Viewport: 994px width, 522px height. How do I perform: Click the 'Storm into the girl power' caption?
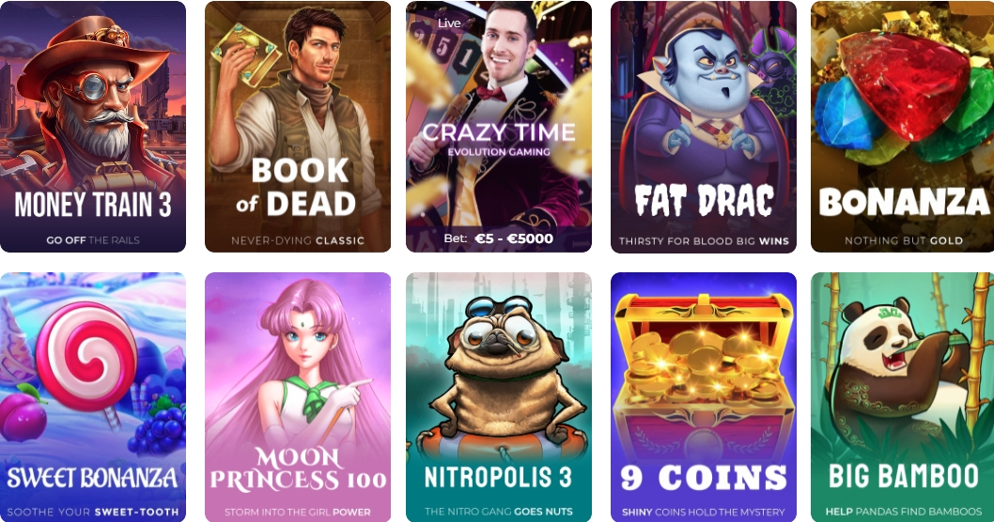tap(297, 512)
